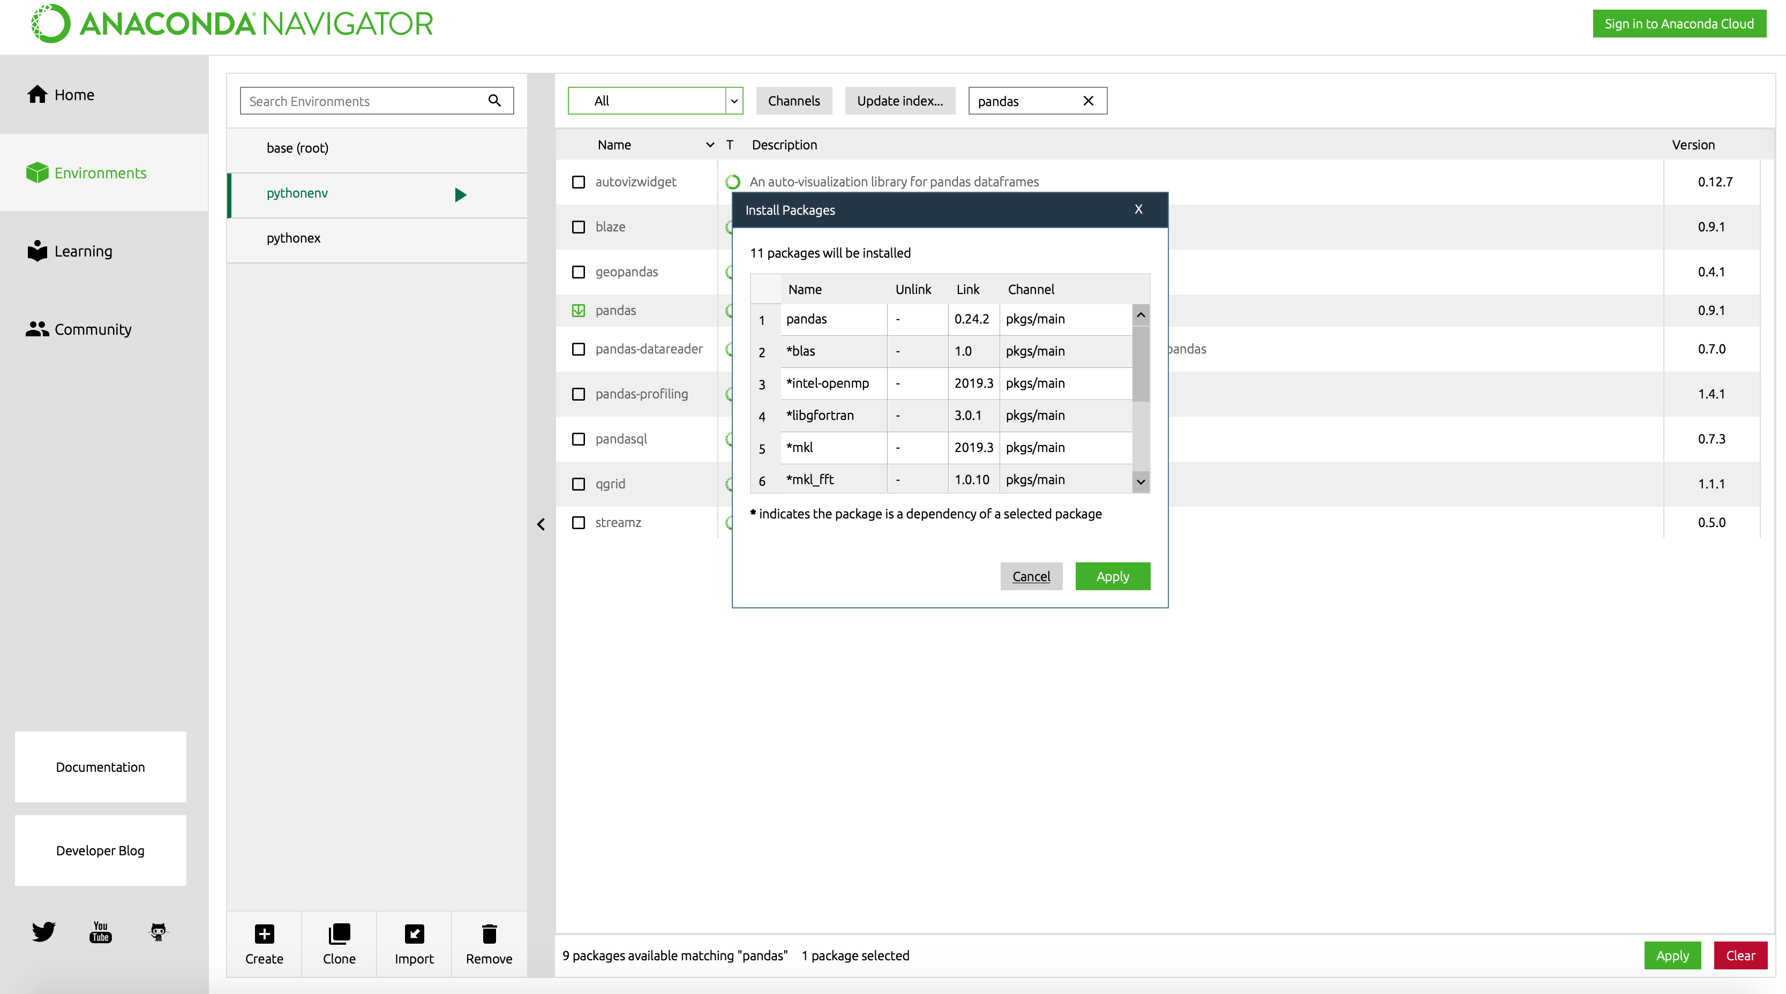The image size is (1786, 994).
Task: Select the pandas row in install list
Action: [x=942, y=320]
